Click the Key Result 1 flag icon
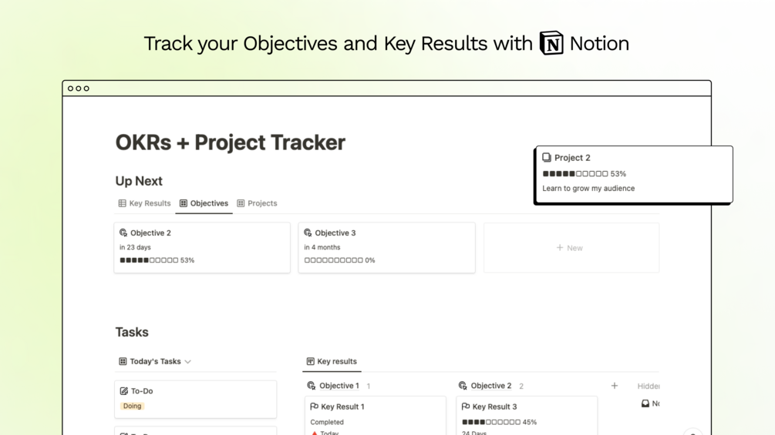 (x=314, y=407)
